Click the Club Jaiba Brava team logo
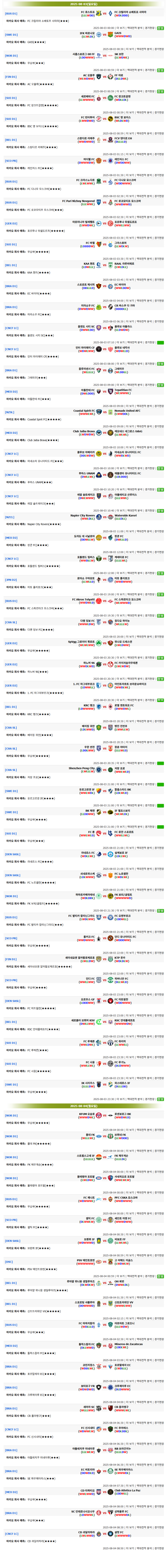The height and width of the screenshot is (1551, 166). tap(99, 433)
